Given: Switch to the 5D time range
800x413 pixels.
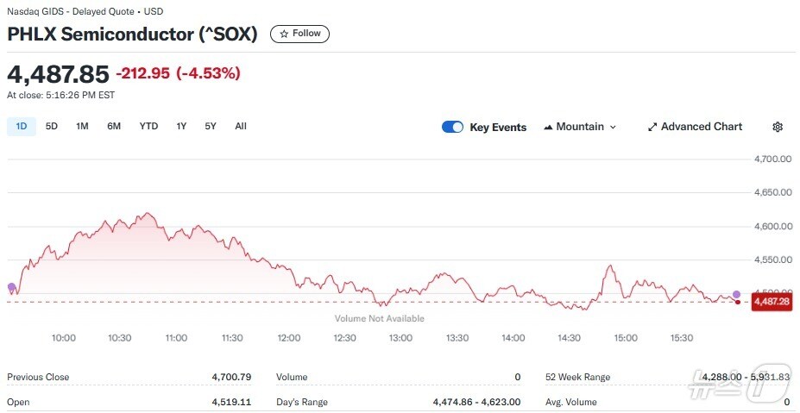Looking at the screenshot, I should 52,126.
